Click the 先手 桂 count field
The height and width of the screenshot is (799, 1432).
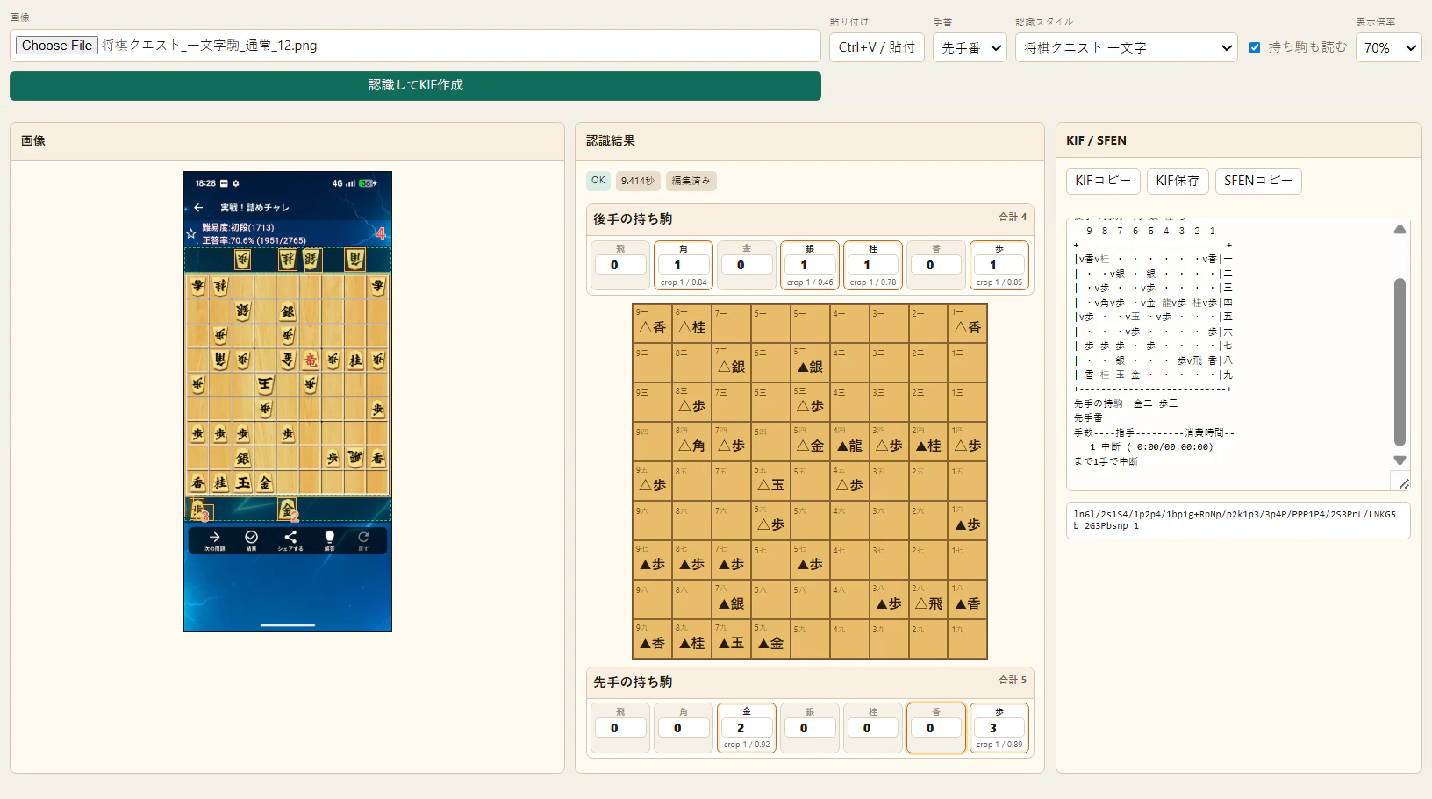(x=873, y=728)
